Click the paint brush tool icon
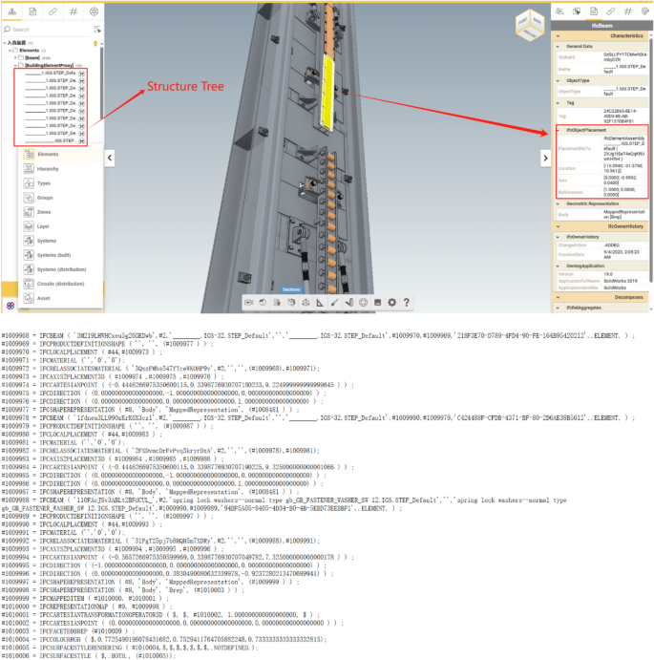Screen dimensions: 654x660 334,303
